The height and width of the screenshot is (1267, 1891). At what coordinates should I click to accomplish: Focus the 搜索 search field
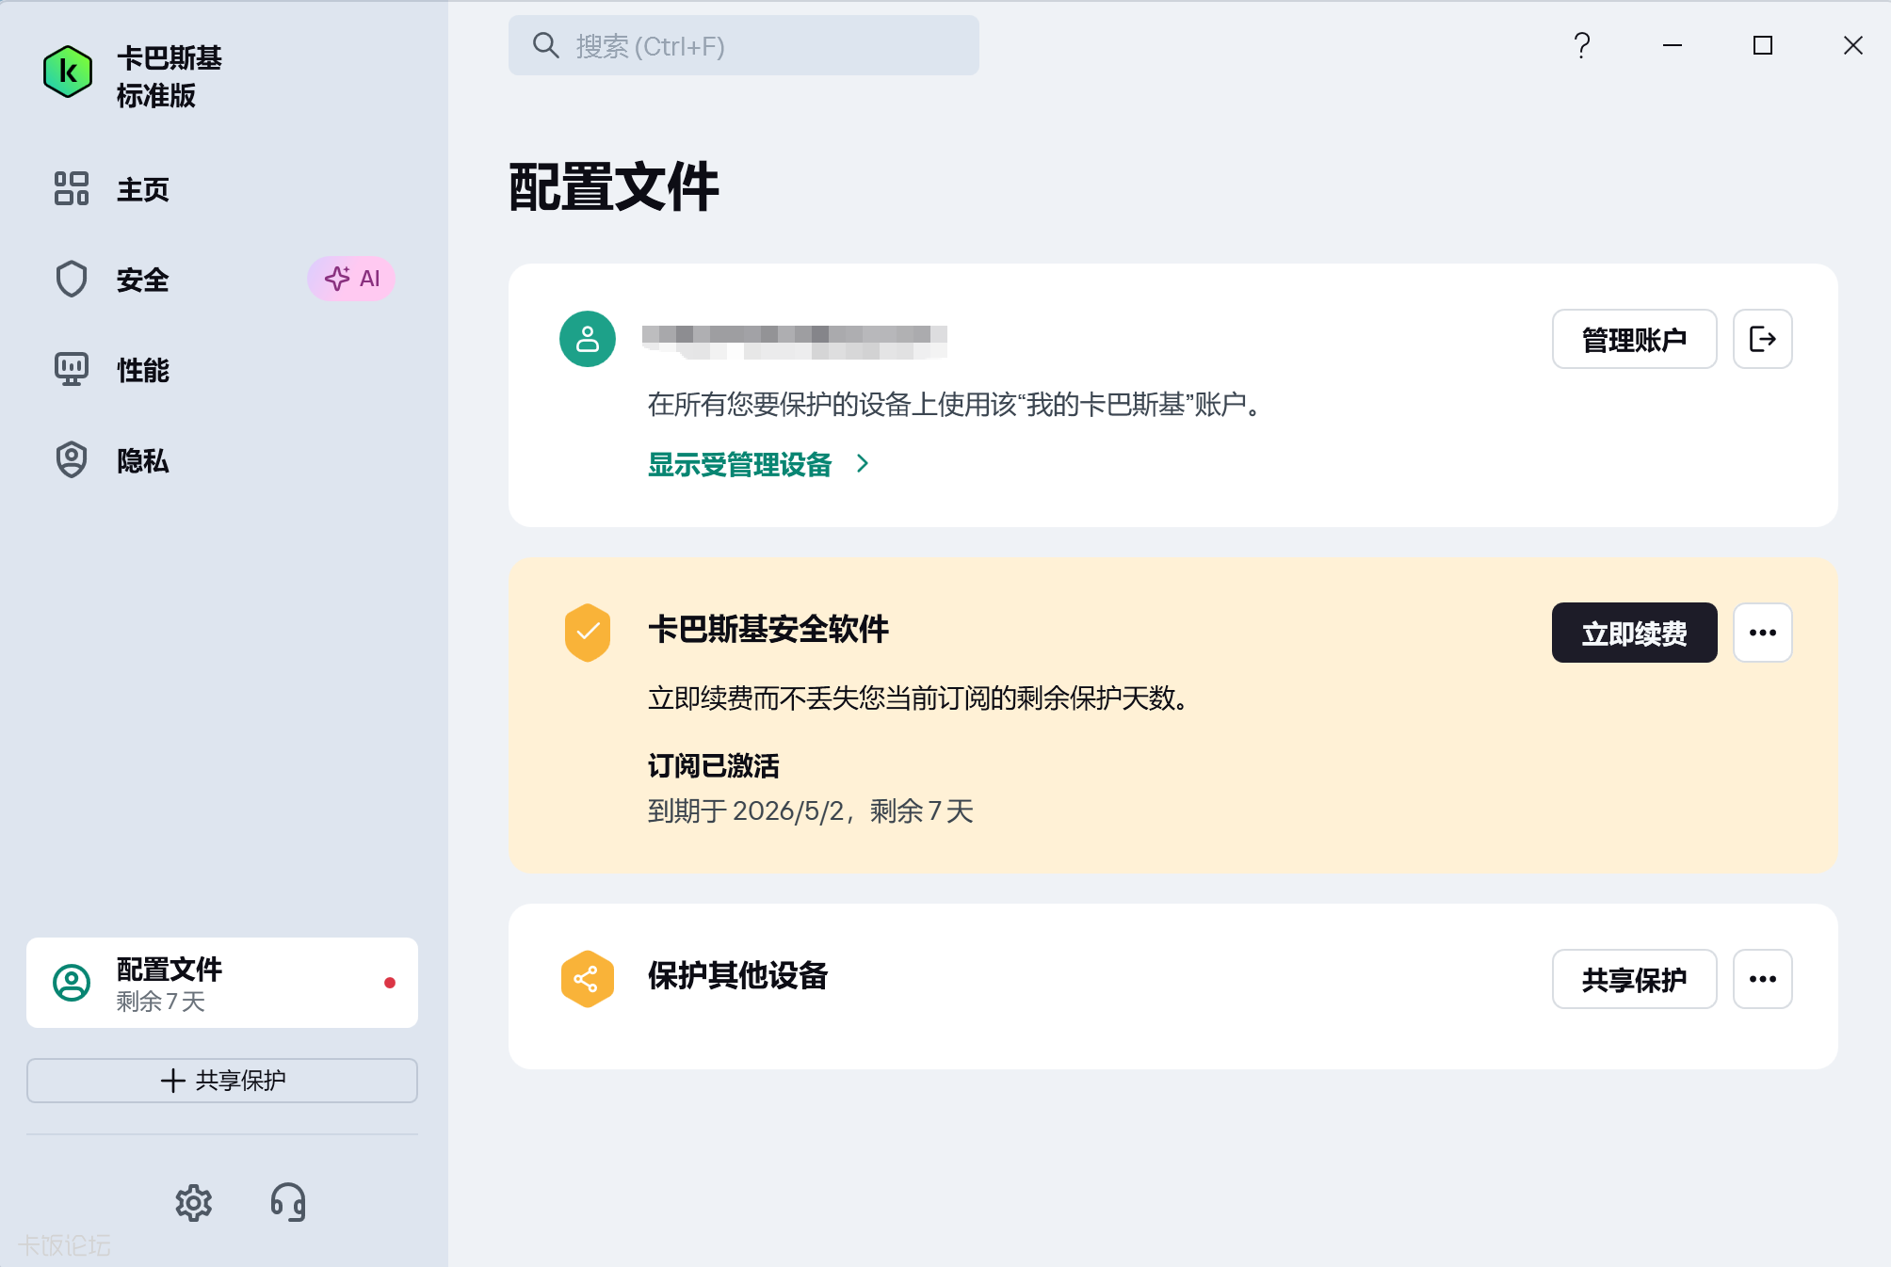pos(744,45)
